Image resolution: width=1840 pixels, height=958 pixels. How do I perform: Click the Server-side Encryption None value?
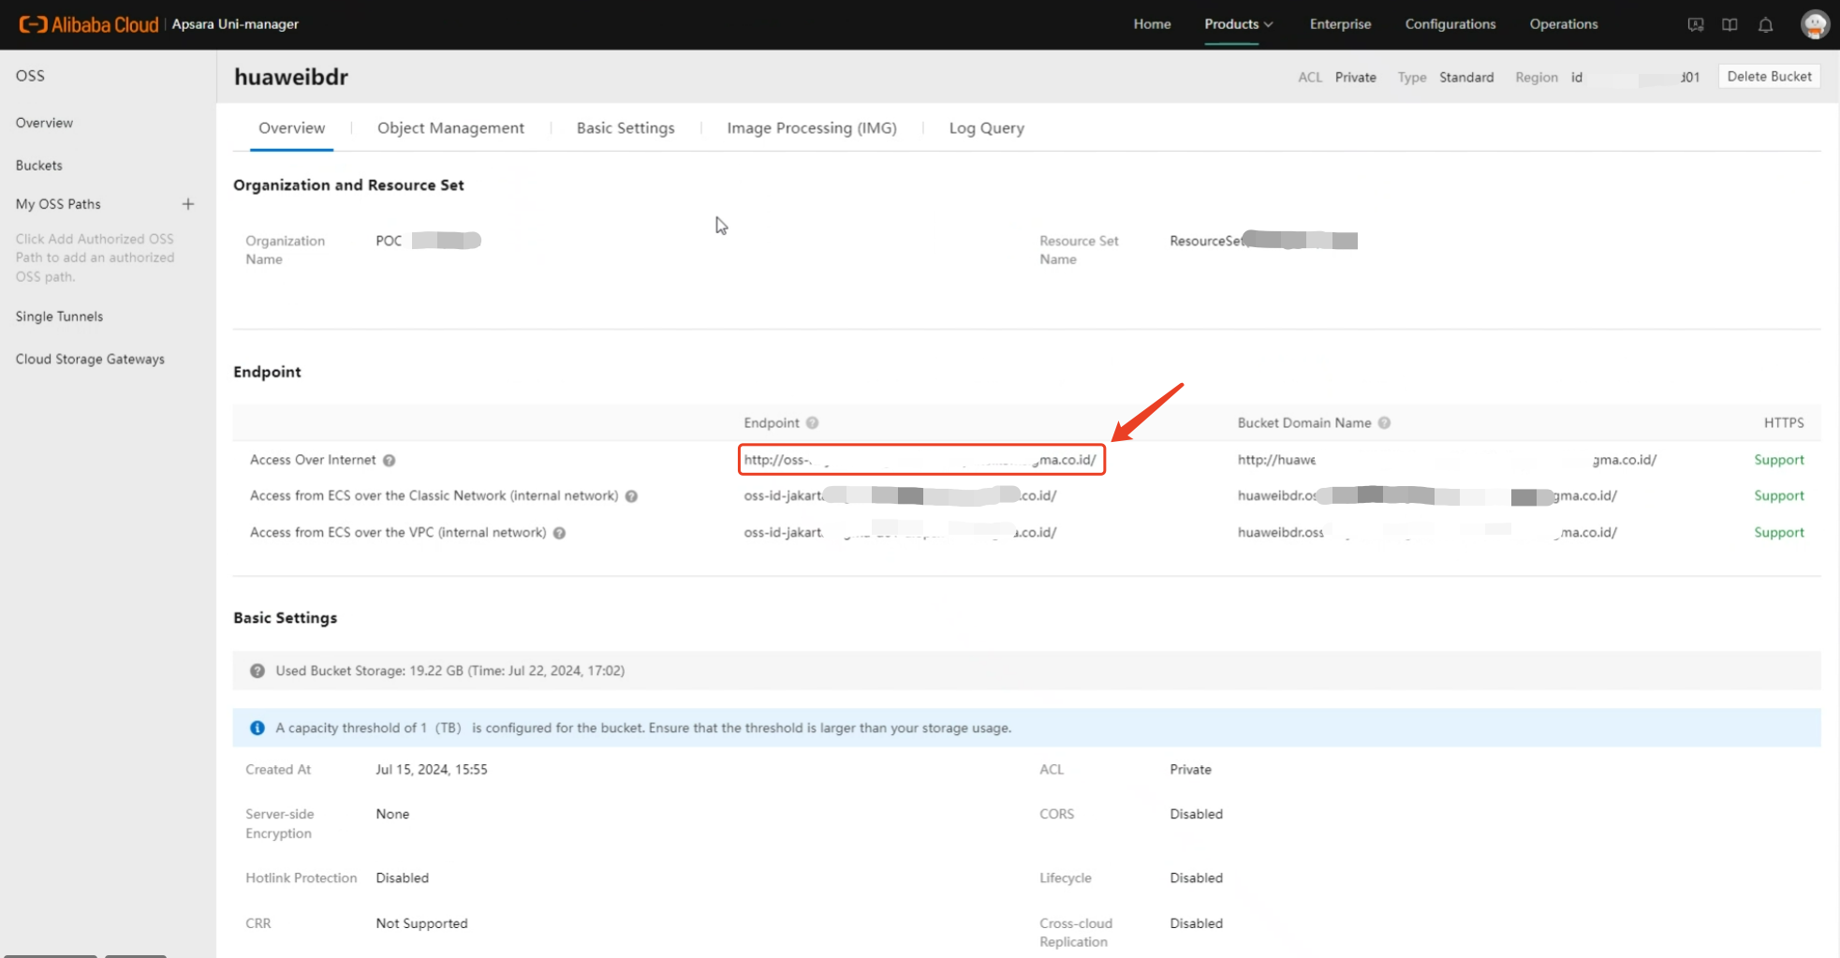pos(392,815)
